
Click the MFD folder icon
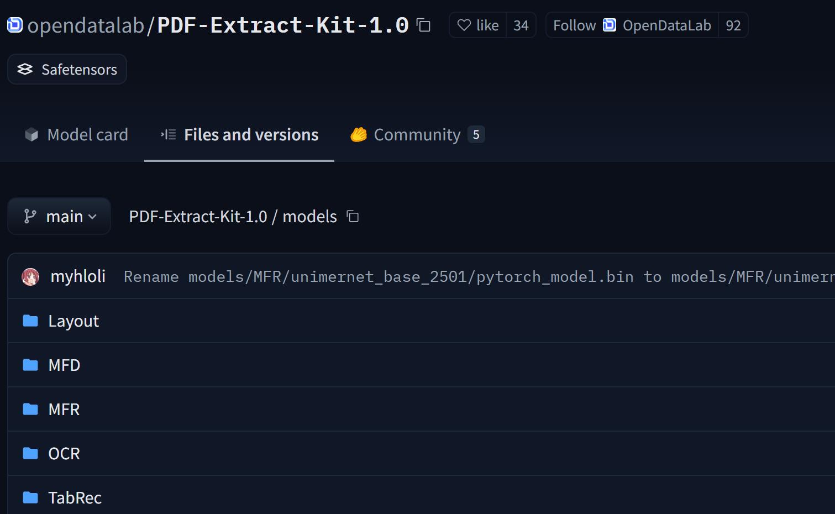[30, 365]
